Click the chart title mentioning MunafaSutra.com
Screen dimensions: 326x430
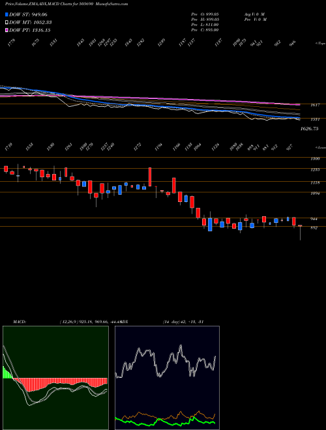coord(67,4)
